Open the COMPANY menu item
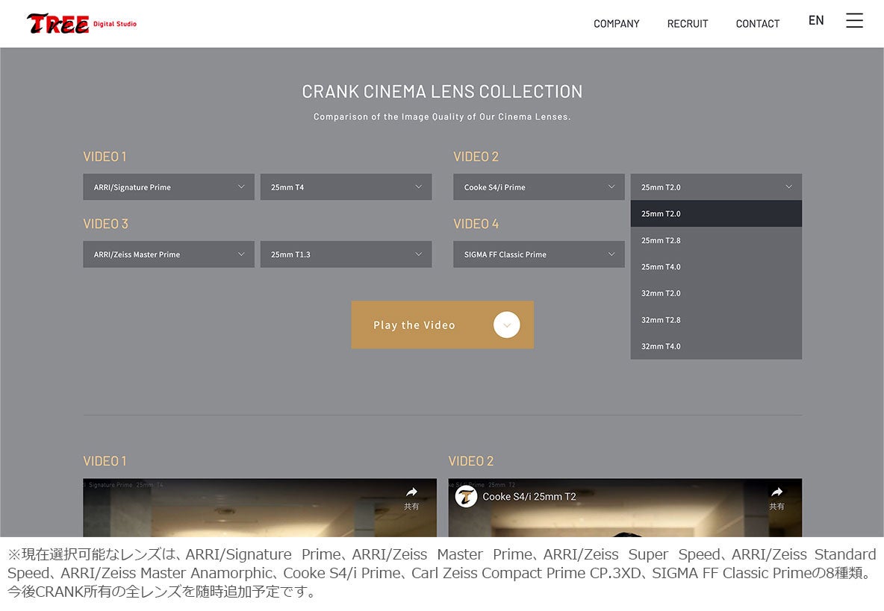This screenshot has width=884, height=611. click(616, 24)
